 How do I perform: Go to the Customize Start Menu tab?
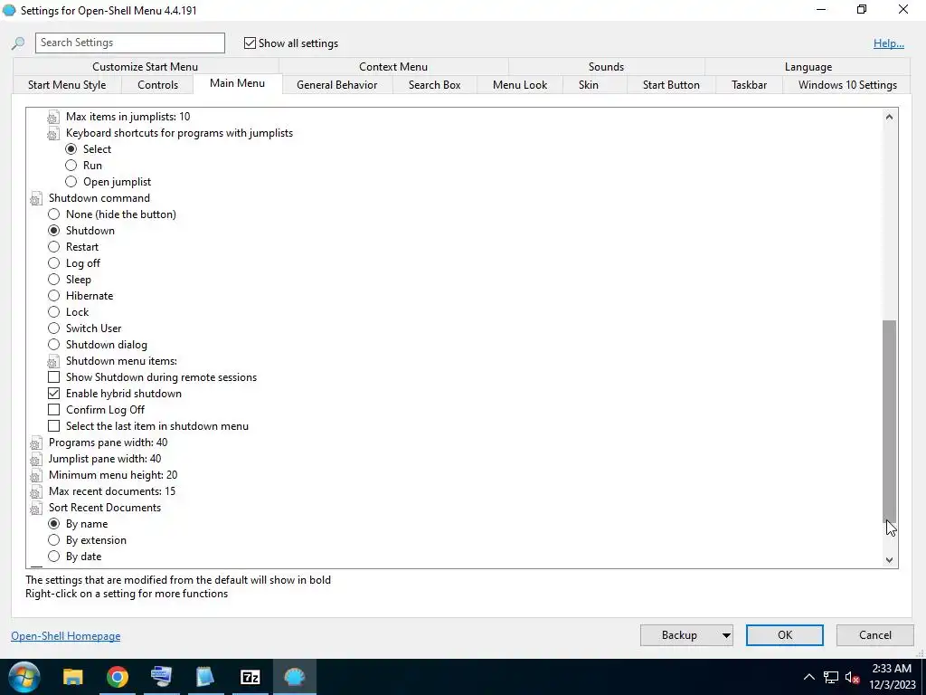(146, 67)
